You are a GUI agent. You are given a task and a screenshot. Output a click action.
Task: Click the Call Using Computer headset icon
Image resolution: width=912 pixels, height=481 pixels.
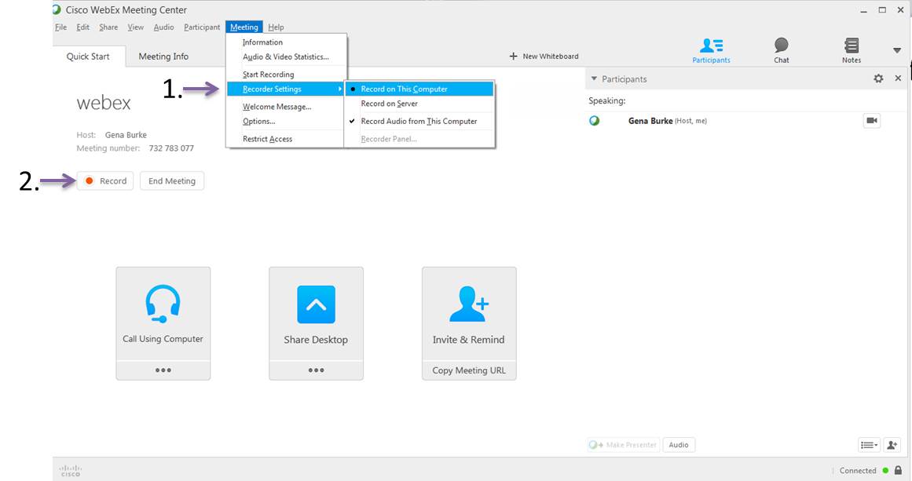tap(163, 303)
